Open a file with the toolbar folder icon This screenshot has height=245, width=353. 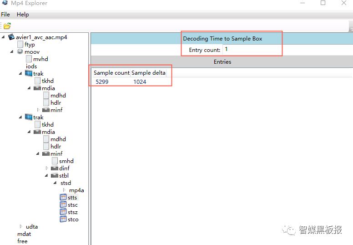click(x=7, y=26)
